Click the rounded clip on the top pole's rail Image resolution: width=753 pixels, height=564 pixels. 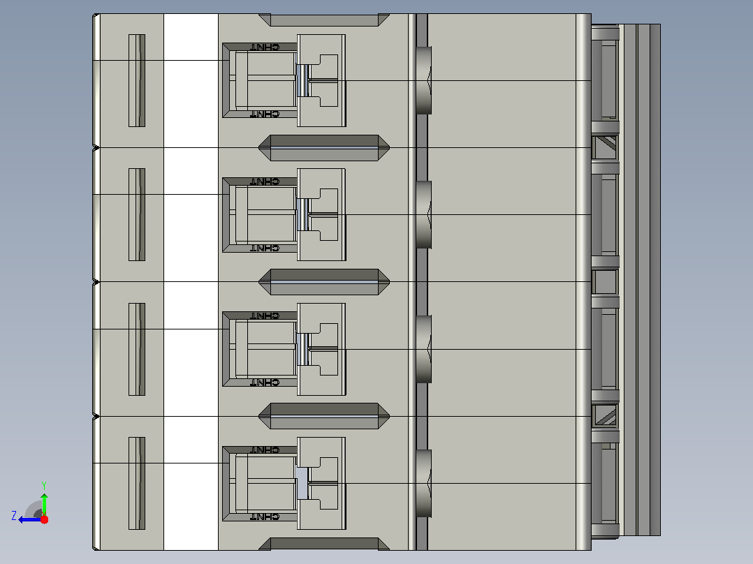423,80
